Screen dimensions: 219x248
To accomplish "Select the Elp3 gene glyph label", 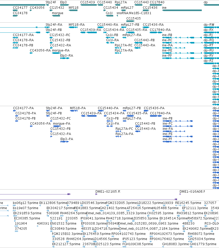I will pos(63,2).
